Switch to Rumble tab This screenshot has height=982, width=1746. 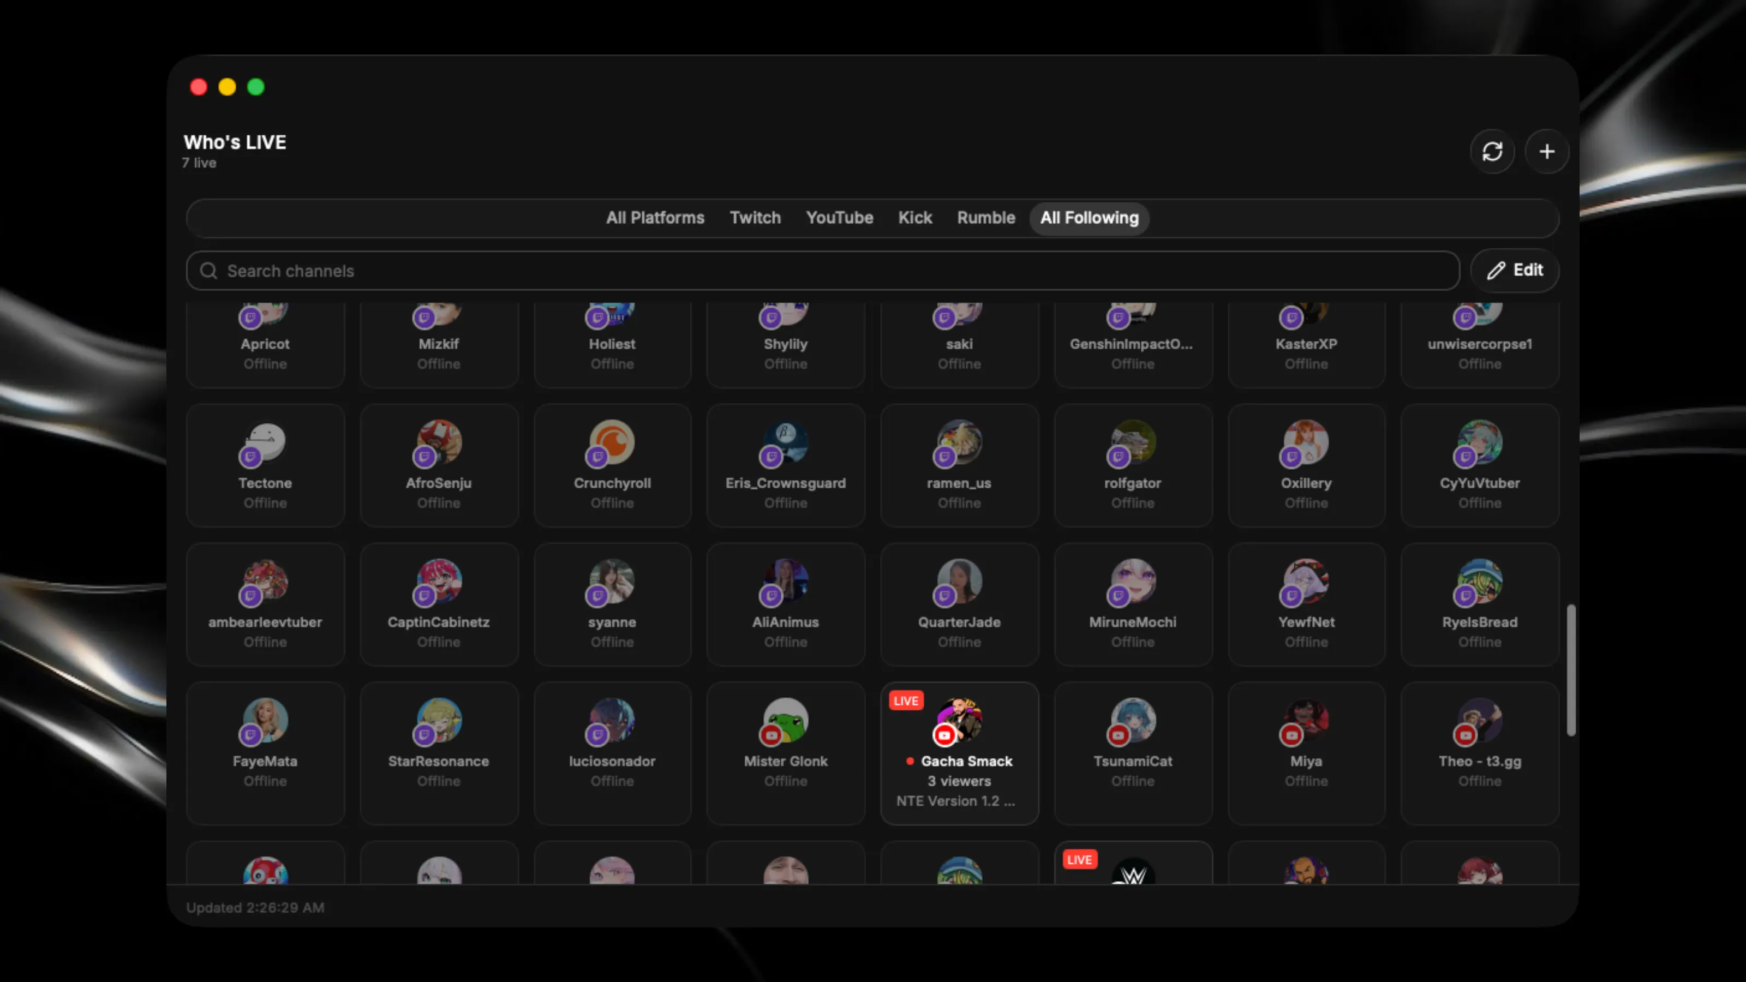(x=986, y=218)
